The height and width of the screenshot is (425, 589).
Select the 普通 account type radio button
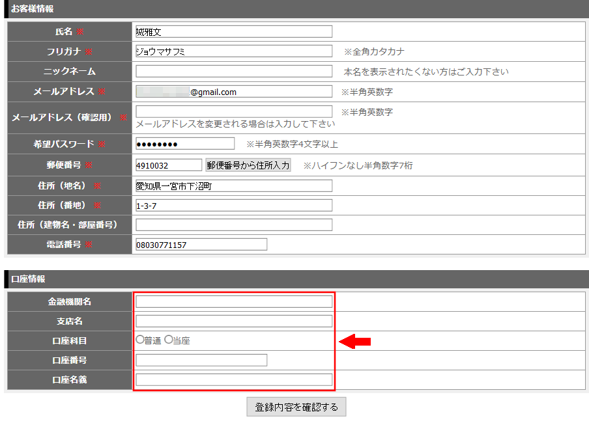pos(139,340)
